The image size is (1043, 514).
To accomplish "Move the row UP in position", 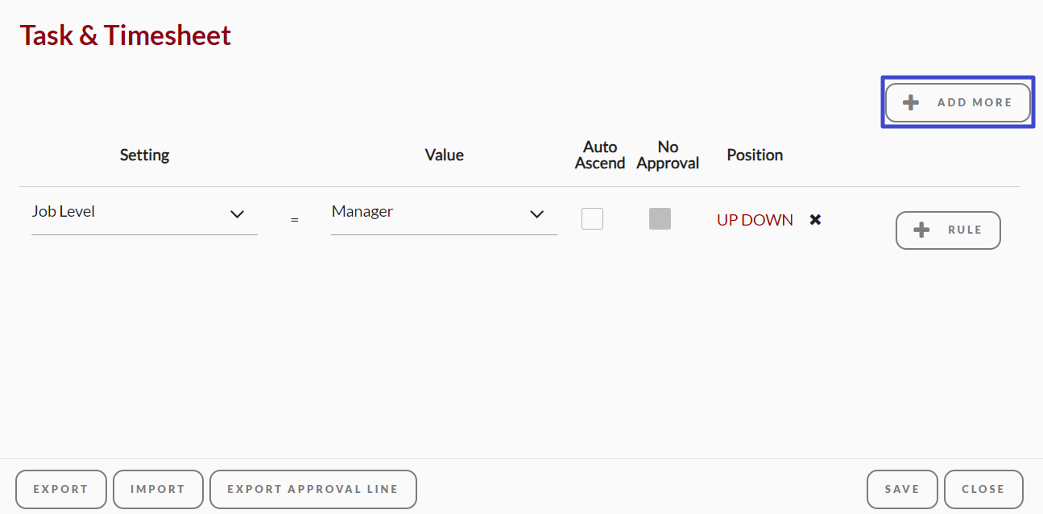I will pos(727,220).
